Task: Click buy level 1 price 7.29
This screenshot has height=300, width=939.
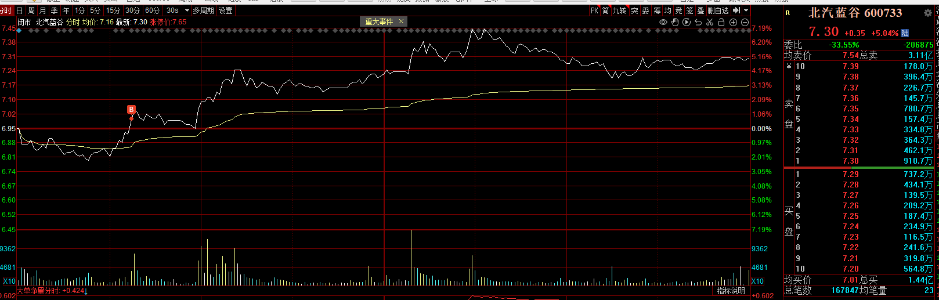Action: point(851,174)
